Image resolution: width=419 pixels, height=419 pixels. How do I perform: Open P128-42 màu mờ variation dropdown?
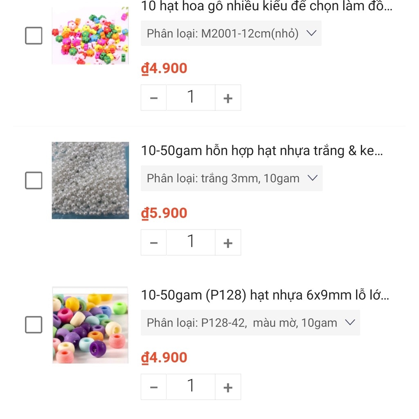[x=250, y=323]
